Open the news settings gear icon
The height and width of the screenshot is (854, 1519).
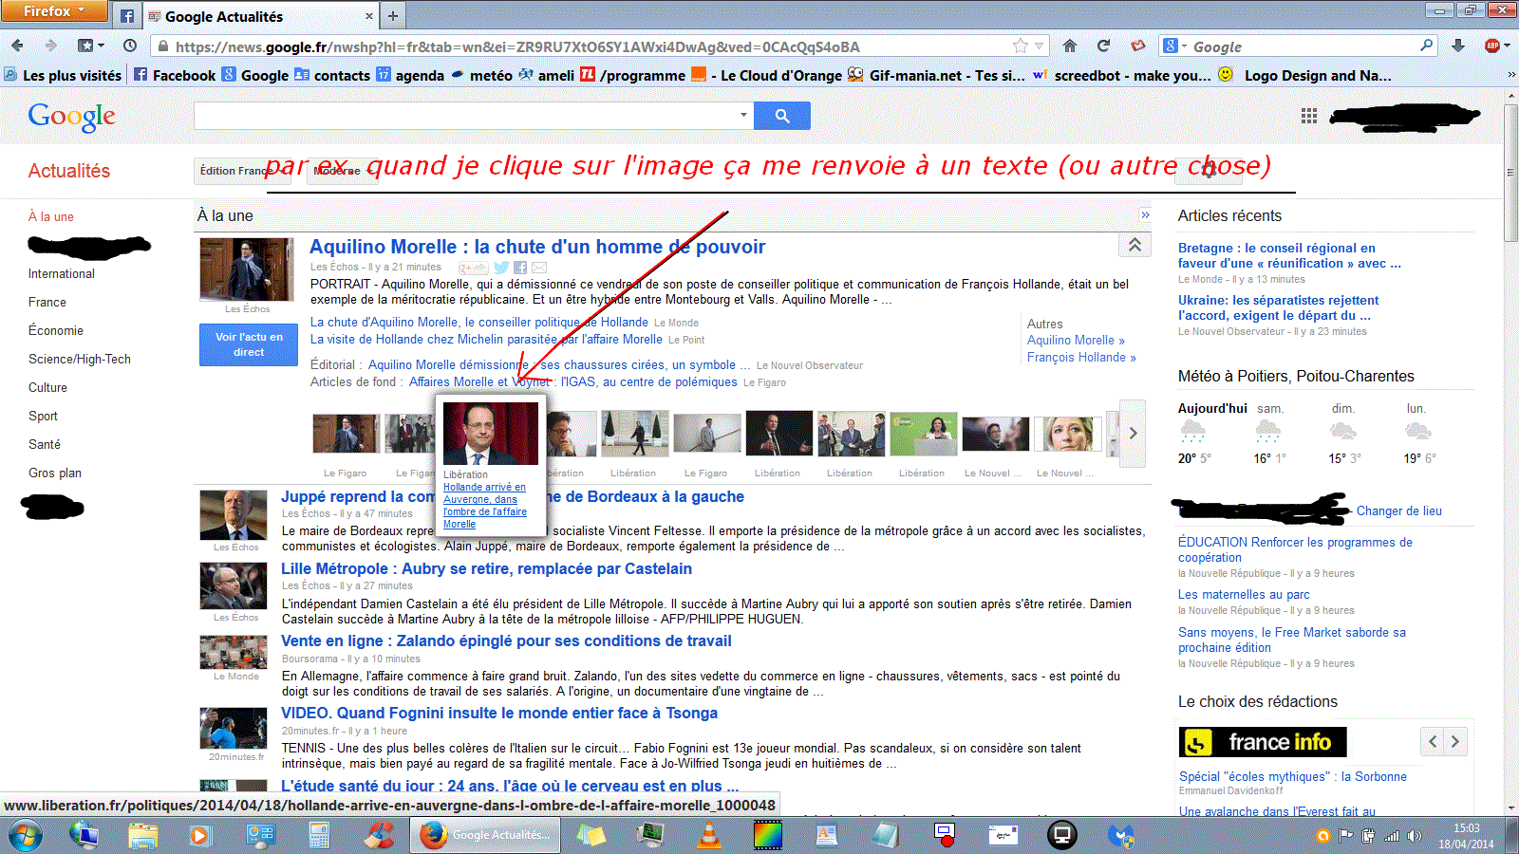[1208, 170]
